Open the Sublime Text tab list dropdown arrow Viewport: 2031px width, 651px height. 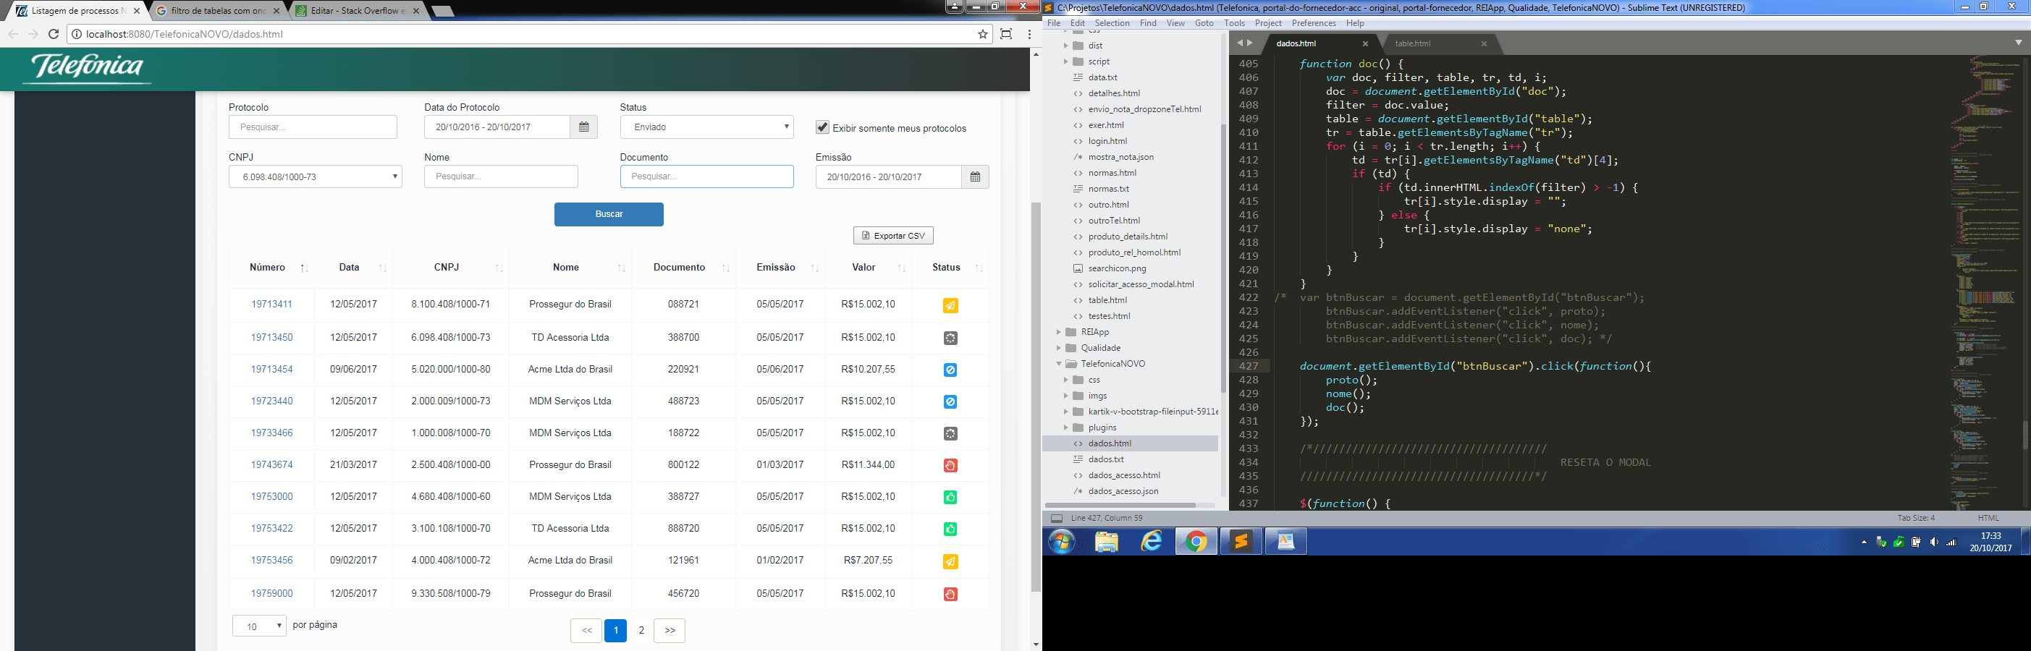[2019, 43]
